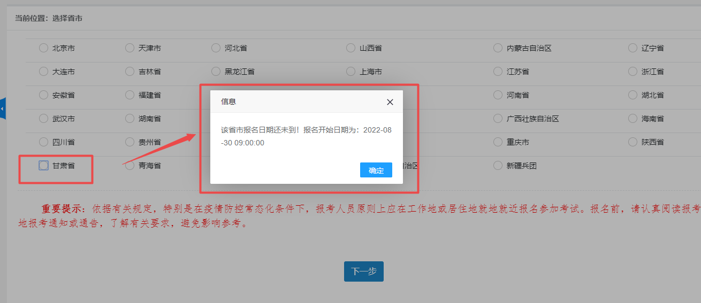The width and height of the screenshot is (701, 303).
Task: Pick 大连市 radio option
Action: [43, 71]
